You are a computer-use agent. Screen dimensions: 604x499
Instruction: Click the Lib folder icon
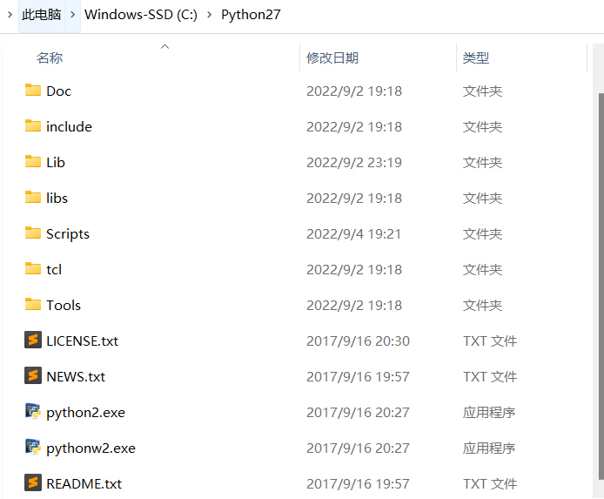click(x=33, y=162)
